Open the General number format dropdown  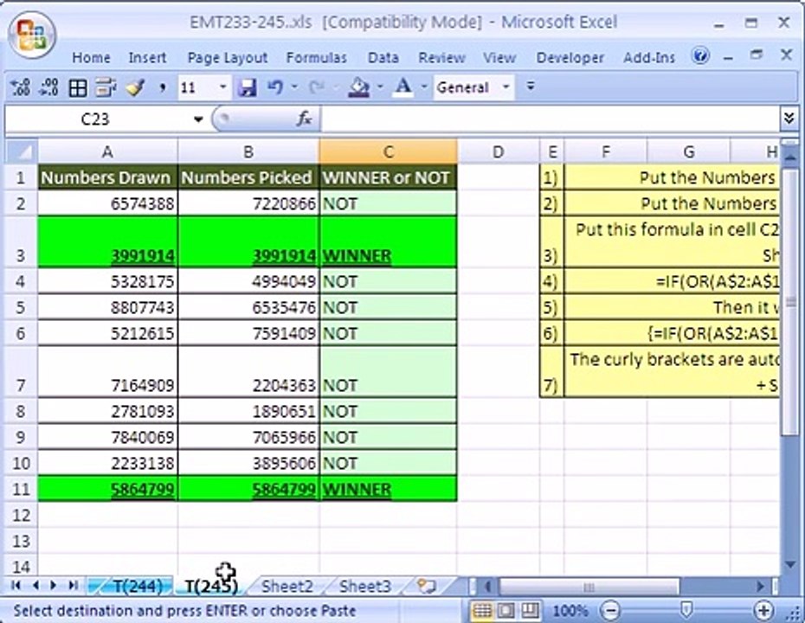(x=506, y=87)
